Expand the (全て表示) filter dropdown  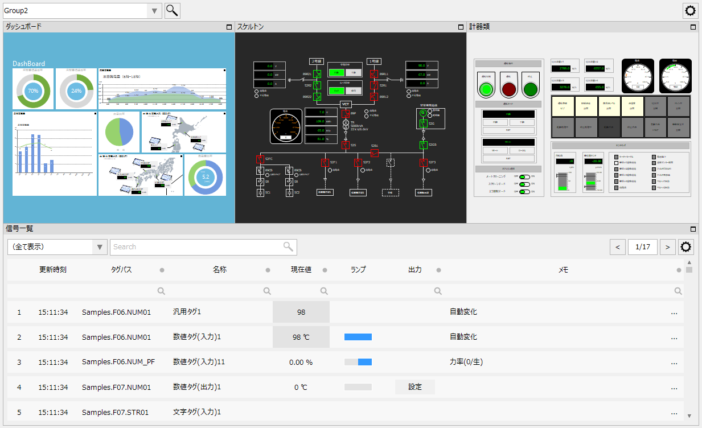point(99,247)
